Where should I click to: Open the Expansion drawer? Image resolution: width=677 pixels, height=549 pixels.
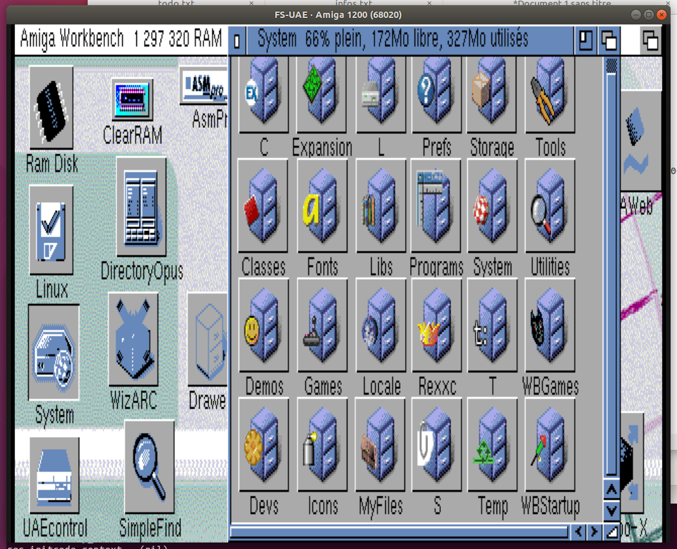click(321, 95)
